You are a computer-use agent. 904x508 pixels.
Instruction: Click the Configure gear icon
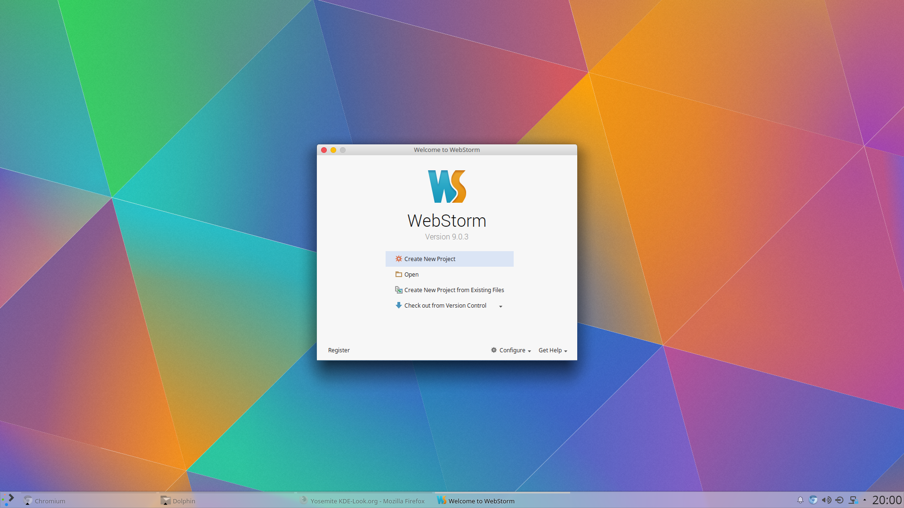494,350
